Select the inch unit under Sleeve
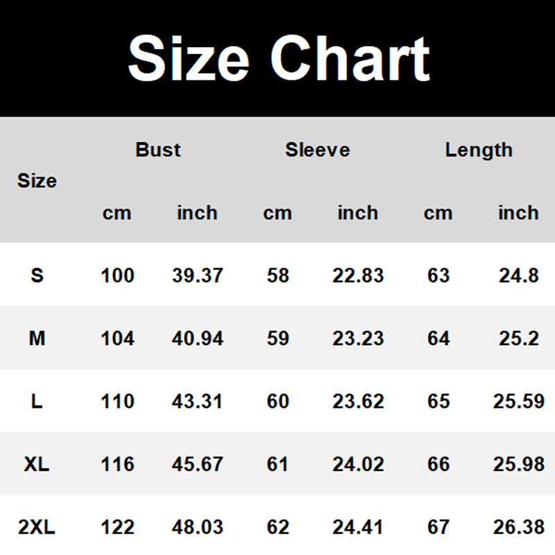555x555 pixels. tap(357, 213)
